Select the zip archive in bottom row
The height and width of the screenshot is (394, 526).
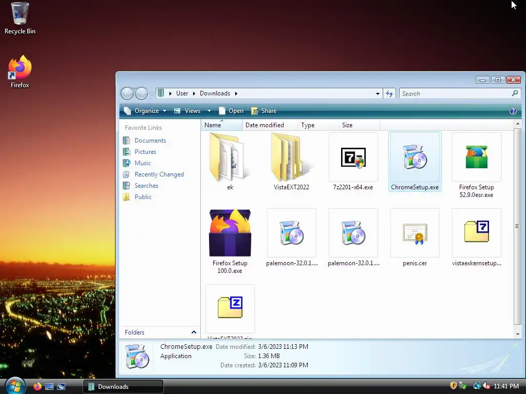230,311
